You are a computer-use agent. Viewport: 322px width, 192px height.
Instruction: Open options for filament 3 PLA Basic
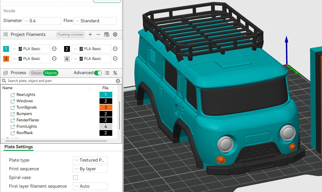[54, 58]
